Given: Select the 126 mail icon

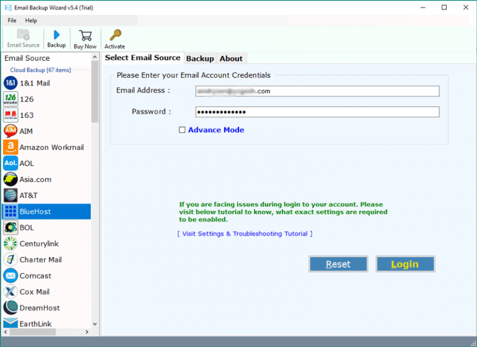Looking at the screenshot, I should click(x=11, y=99).
